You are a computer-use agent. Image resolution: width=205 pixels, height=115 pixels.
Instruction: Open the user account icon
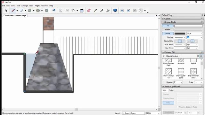[x=141, y=11]
